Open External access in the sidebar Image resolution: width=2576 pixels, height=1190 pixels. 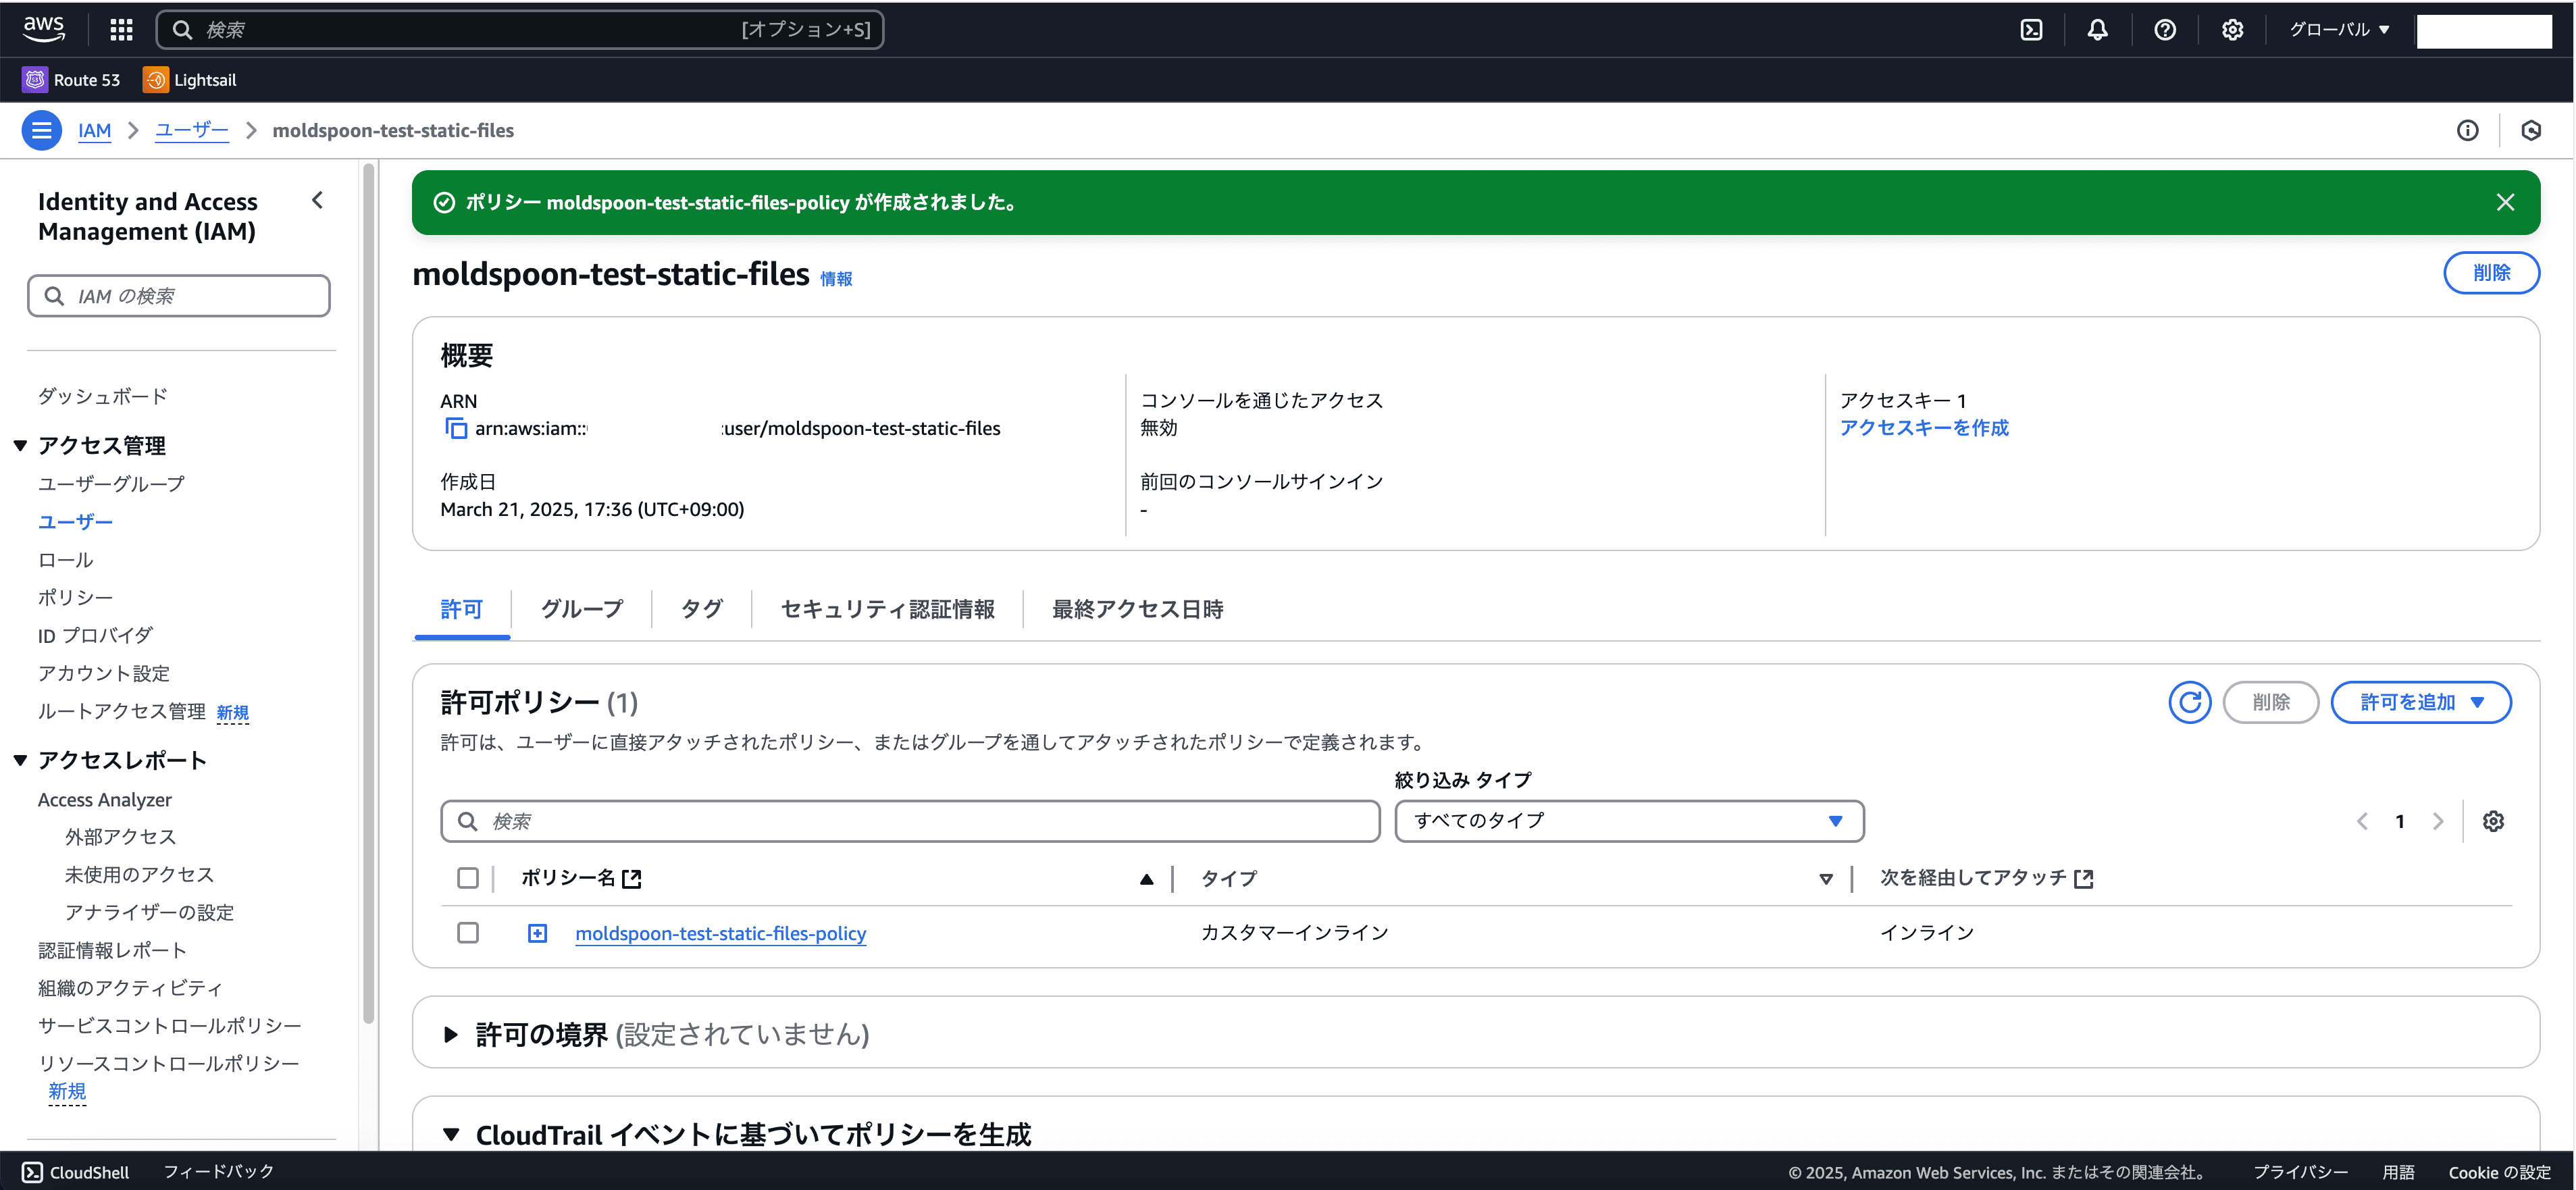click(120, 837)
